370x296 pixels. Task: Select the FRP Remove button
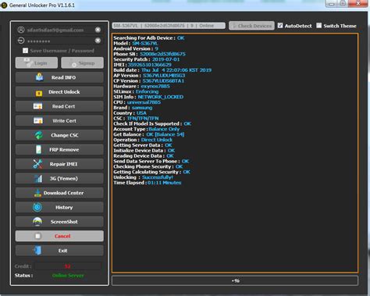(x=59, y=150)
